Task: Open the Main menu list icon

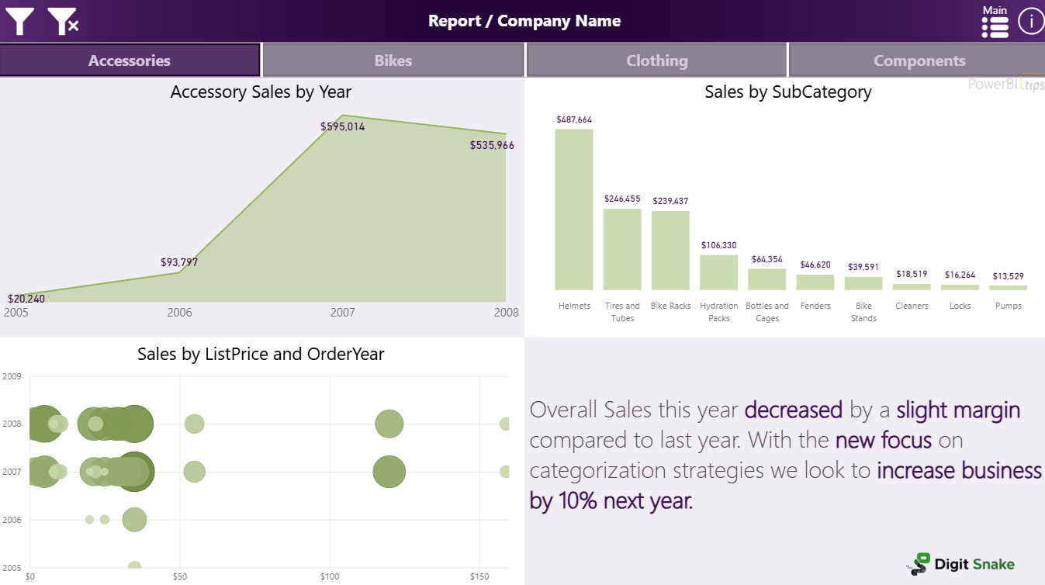Action: point(995,26)
